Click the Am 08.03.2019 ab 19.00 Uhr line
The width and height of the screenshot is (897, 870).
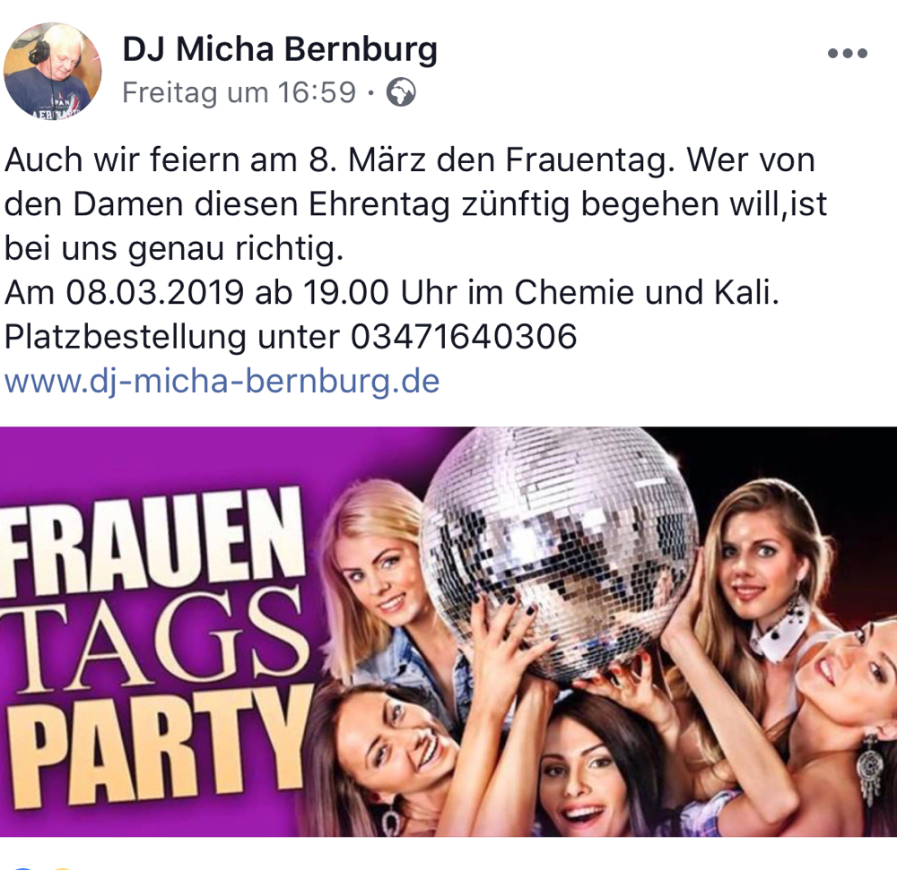pyautogui.click(x=392, y=292)
